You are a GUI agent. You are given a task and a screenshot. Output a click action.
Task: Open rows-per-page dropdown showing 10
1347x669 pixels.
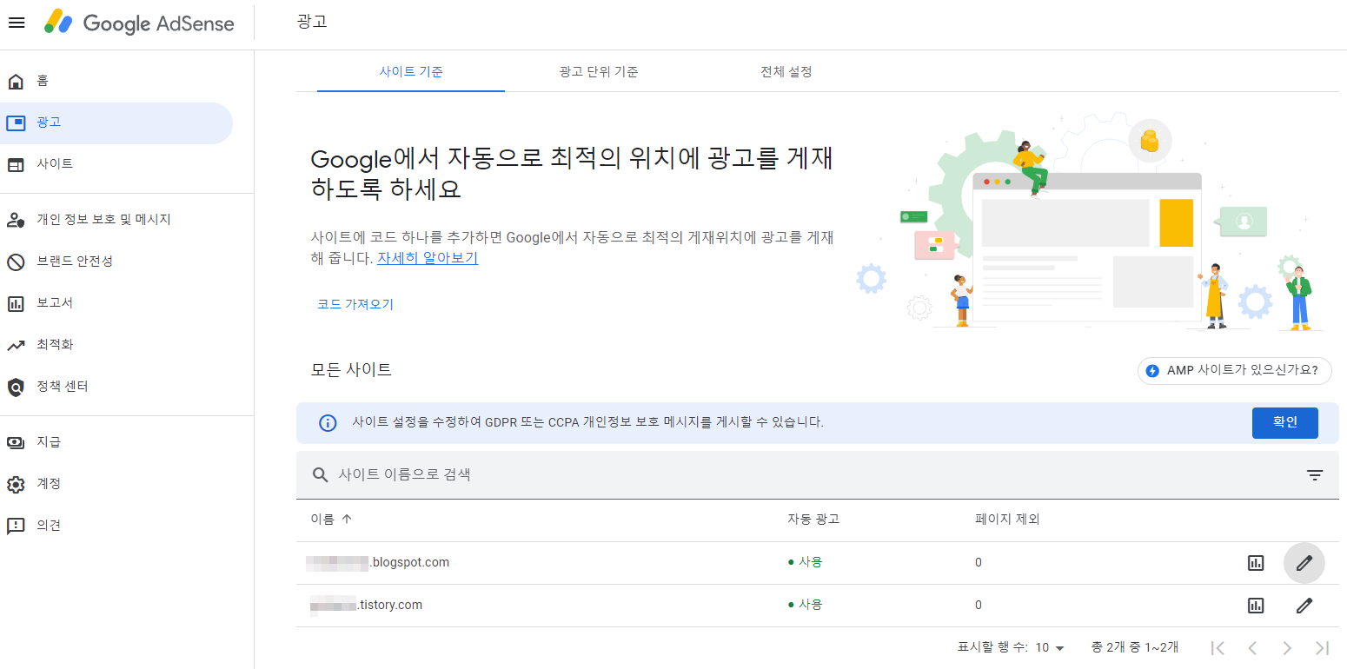click(x=1050, y=647)
